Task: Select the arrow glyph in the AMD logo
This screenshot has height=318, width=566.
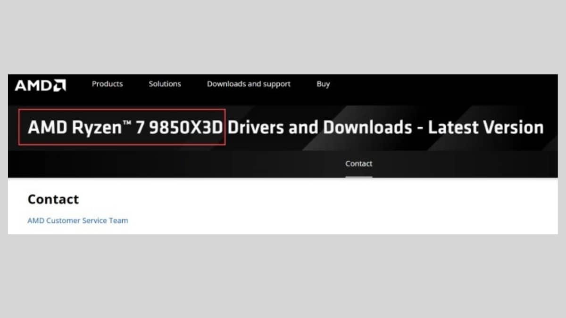Action: 61,85
